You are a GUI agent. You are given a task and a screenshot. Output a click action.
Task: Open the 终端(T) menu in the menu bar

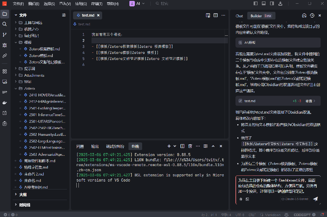click(x=97, y=4)
